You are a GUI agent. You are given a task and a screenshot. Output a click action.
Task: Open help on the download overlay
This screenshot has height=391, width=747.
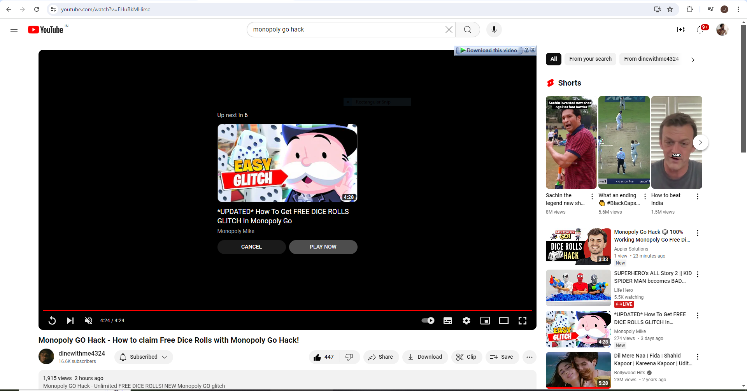526,50
